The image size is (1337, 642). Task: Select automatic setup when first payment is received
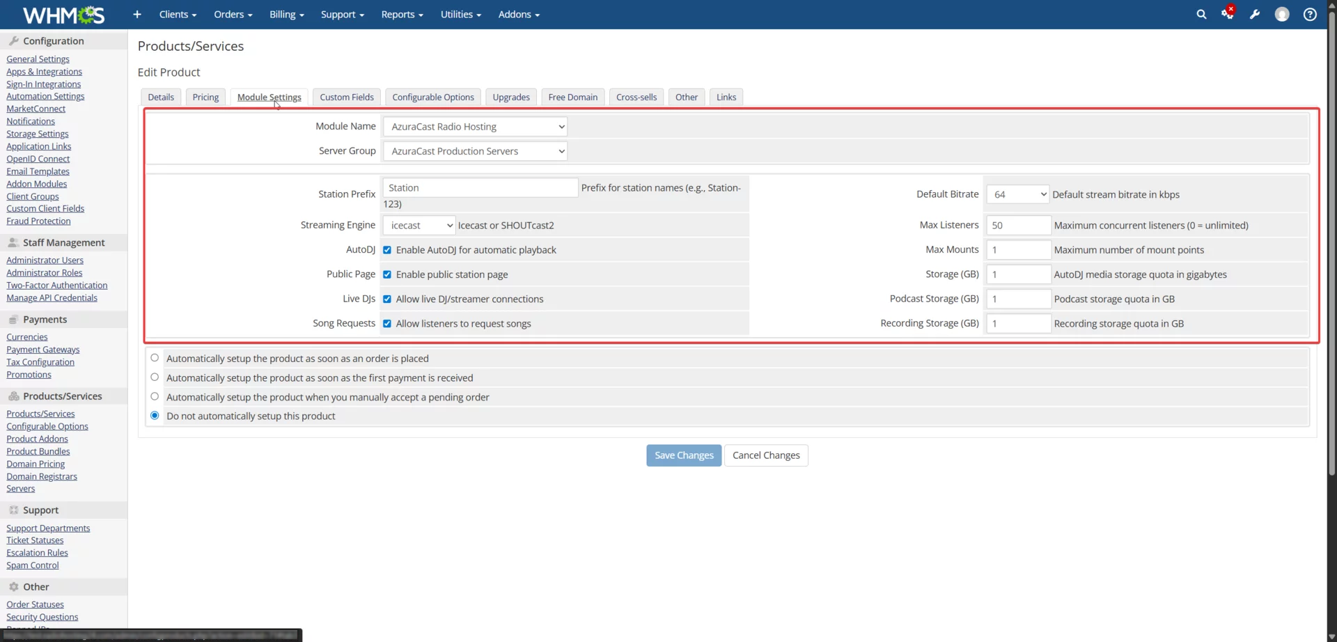pyautogui.click(x=154, y=377)
